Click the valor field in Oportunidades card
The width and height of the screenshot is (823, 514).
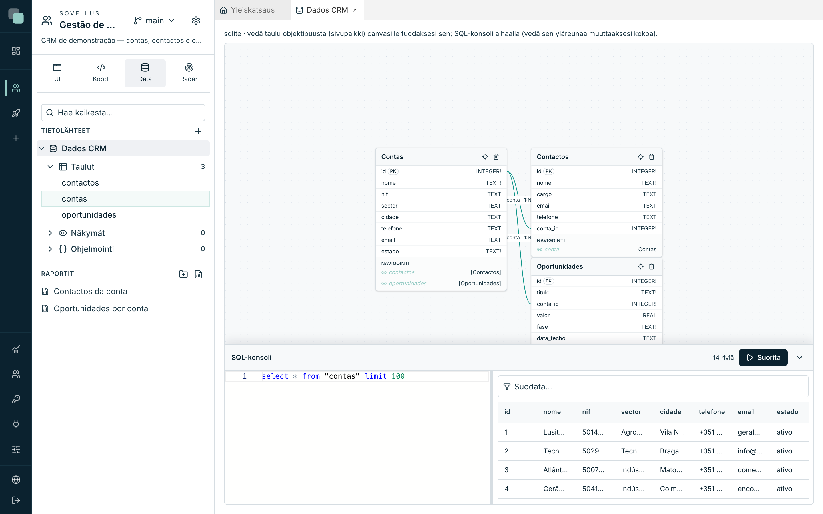point(596,316)
